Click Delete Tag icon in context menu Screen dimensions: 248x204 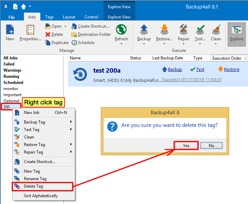coord(17,186)
